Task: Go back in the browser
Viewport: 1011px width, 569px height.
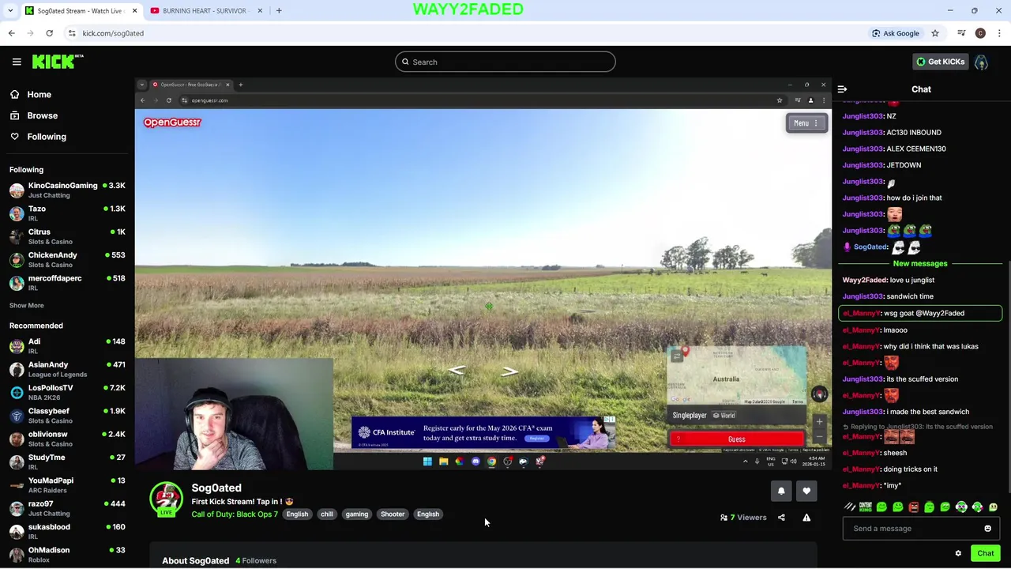Action: 11,33
